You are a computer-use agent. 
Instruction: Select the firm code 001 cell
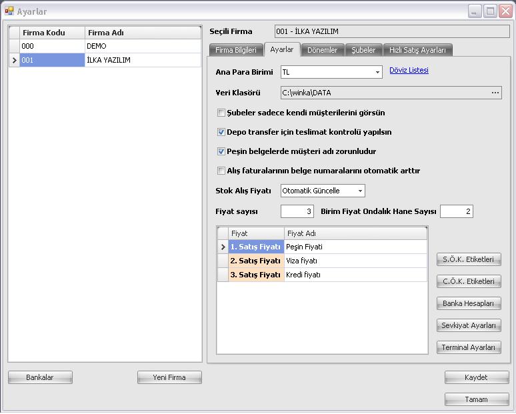click(52, 60)
